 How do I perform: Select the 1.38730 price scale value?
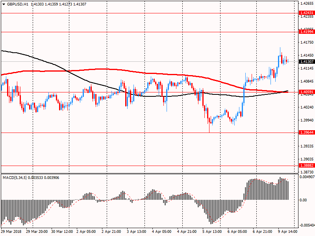pyautogui.click(x=307, y=172)
